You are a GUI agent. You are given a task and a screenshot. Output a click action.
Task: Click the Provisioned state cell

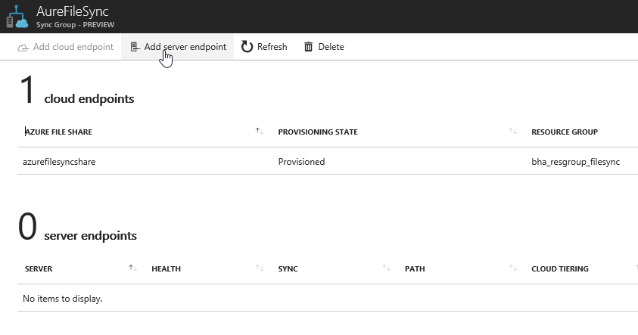(301, 162)
